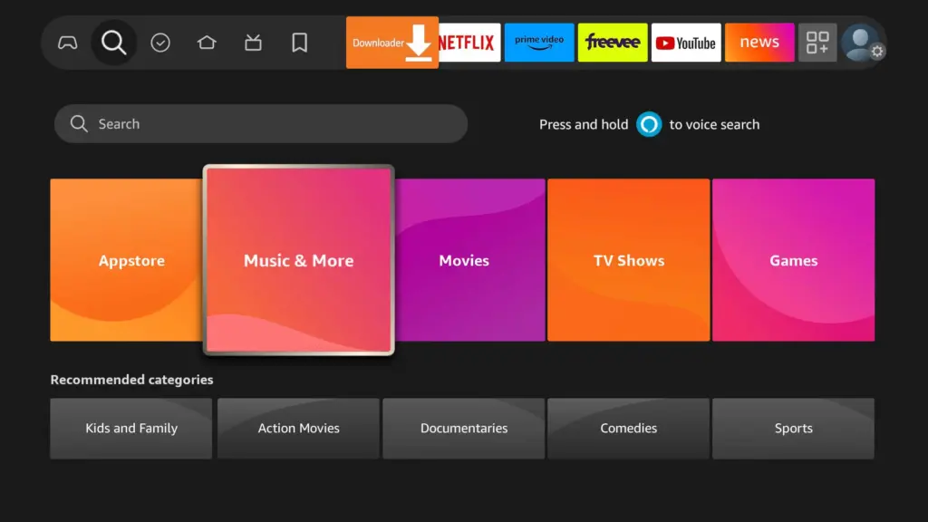
Task: Open the Kids and Family category
Action: (131, 429)
